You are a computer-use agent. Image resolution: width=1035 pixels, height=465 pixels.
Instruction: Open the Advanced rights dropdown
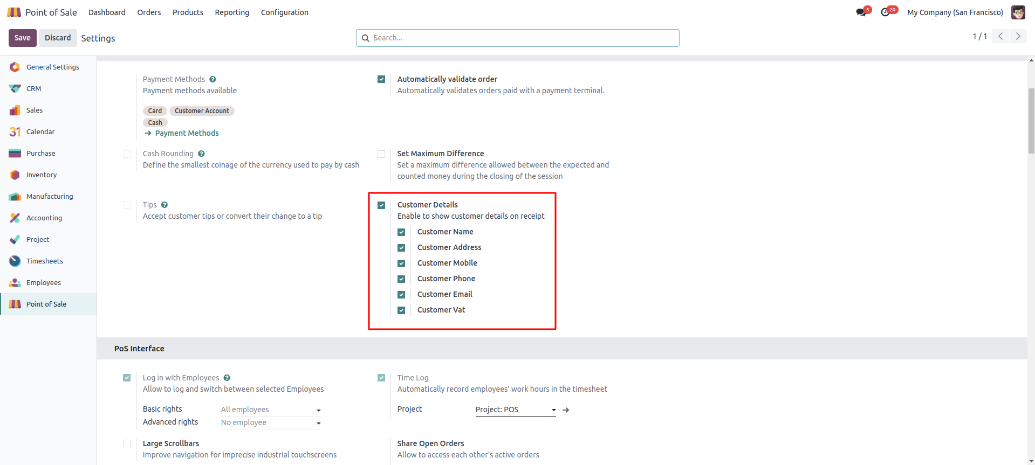(319, 423)
